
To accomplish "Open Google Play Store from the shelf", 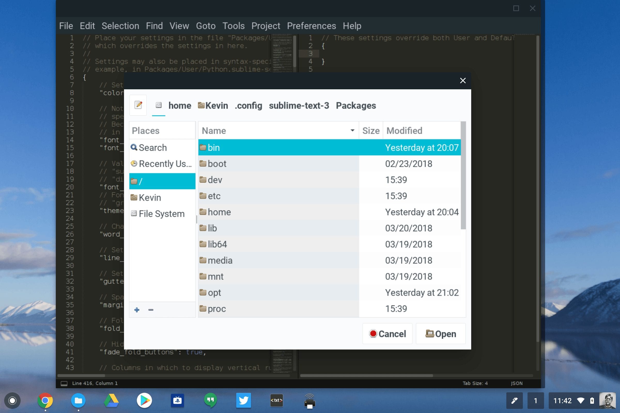I will point(144,401).
